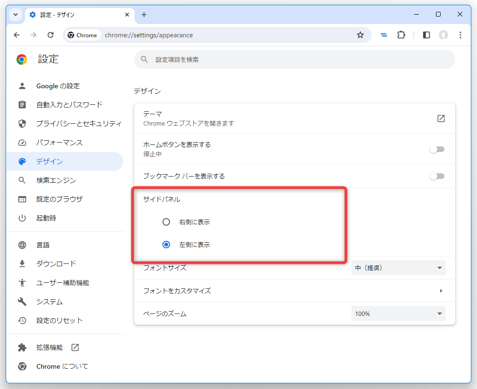The height and width of the screenshot is (389, 477).
Task: Click the shield icon for privacy
Action: (22, 124)
